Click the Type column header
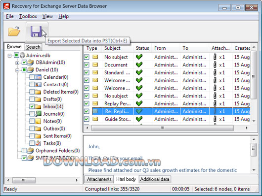Viewport: 262px width, 196px height. point(92,48)
